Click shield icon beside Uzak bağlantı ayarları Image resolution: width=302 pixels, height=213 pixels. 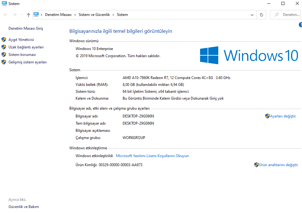(4, 47)
